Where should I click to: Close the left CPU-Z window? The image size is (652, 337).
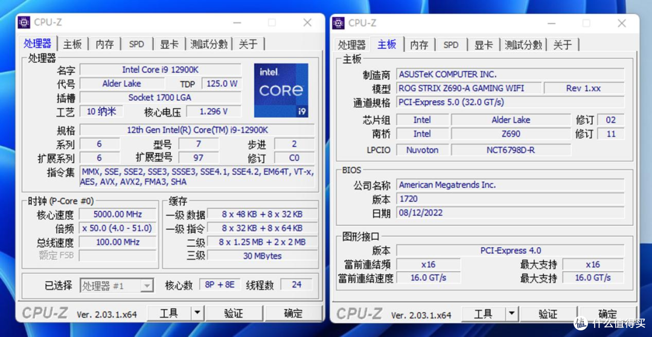[307, 22]
